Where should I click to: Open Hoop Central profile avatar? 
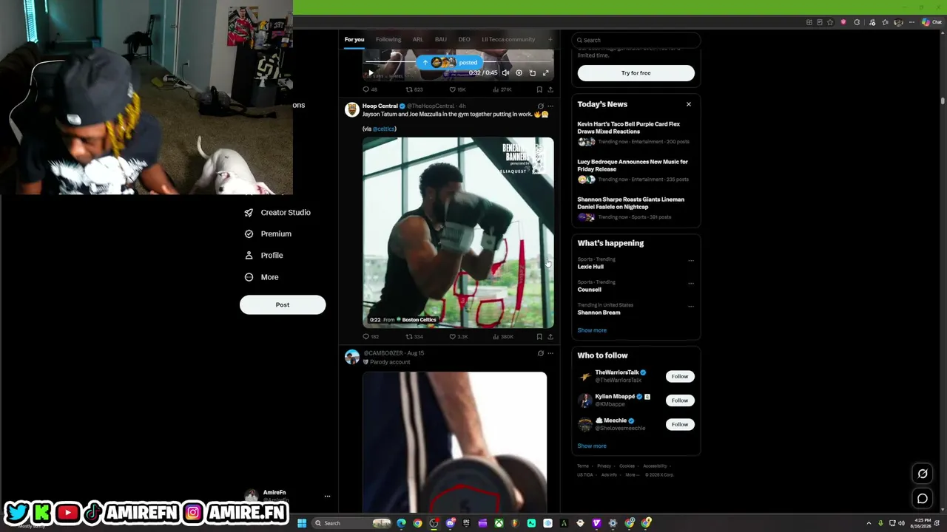click(x=352, y=110)
